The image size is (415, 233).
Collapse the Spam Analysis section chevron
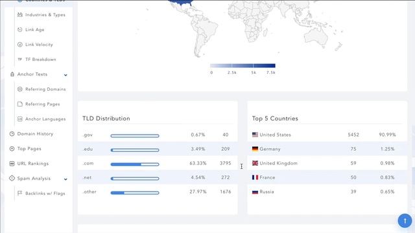tap(65, 179)
